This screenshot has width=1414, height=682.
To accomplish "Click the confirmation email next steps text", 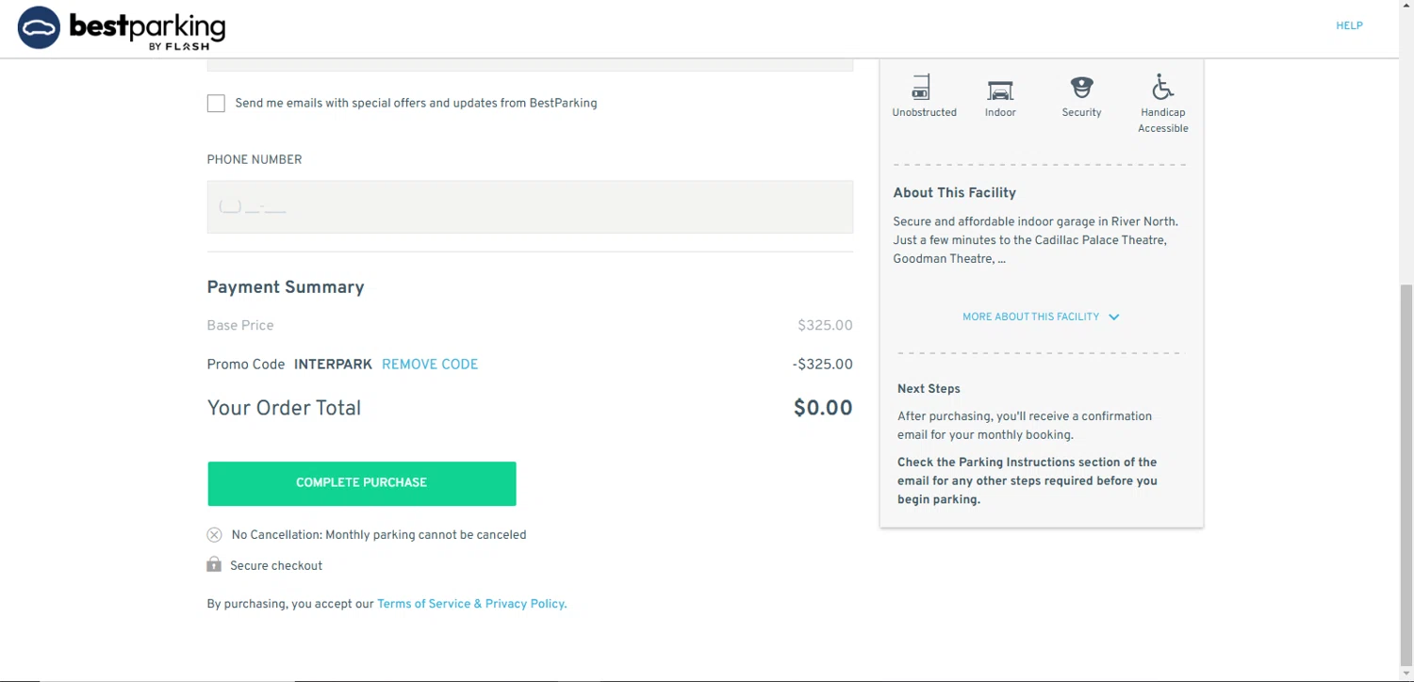I will click(x=1025, y=426).
